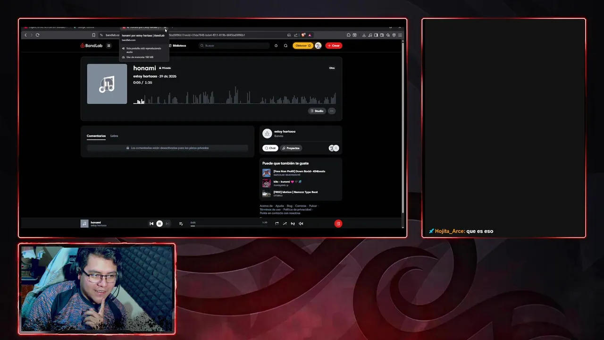Click the Acerca de footer link
Image resolution: width=604 pixels, height=340 pixels.
(265, 206)
